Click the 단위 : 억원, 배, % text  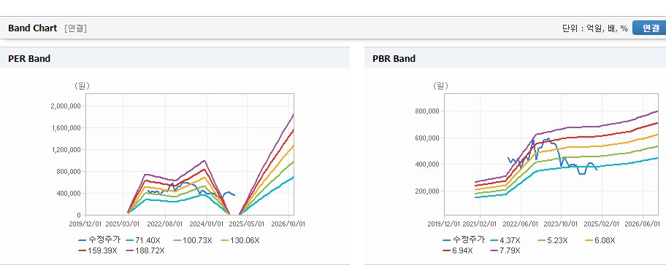pos(594,28)
